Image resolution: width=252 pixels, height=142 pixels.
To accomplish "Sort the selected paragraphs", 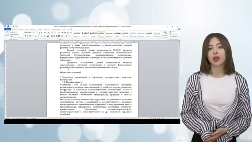I will pos(68,33).
